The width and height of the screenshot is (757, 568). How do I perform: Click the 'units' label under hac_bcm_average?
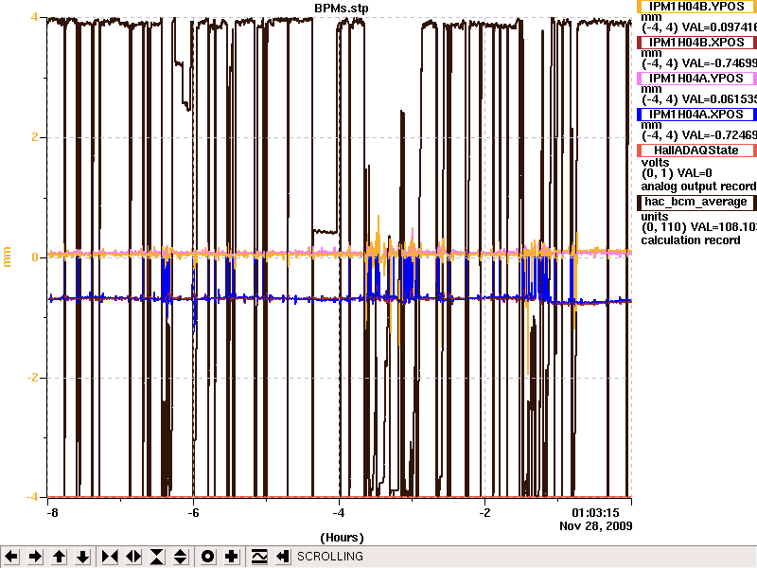[x=655, y=217]
